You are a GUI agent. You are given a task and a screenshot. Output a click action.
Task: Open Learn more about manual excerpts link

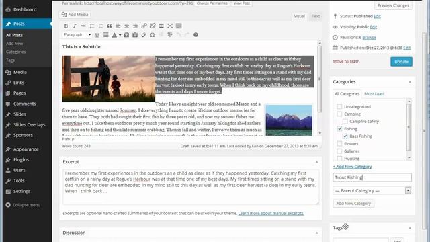[271, 213]
